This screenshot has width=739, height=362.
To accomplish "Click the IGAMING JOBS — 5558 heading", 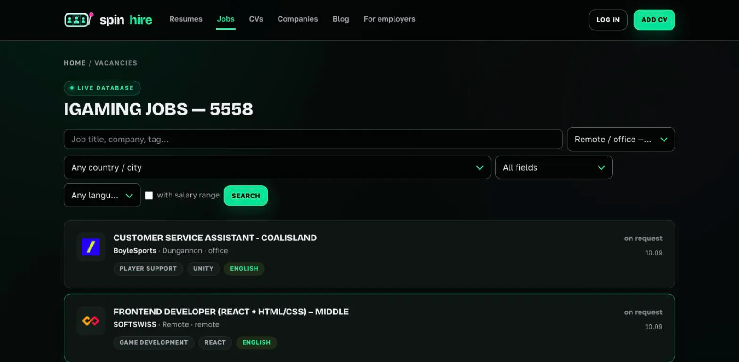I will pos(158,109).
